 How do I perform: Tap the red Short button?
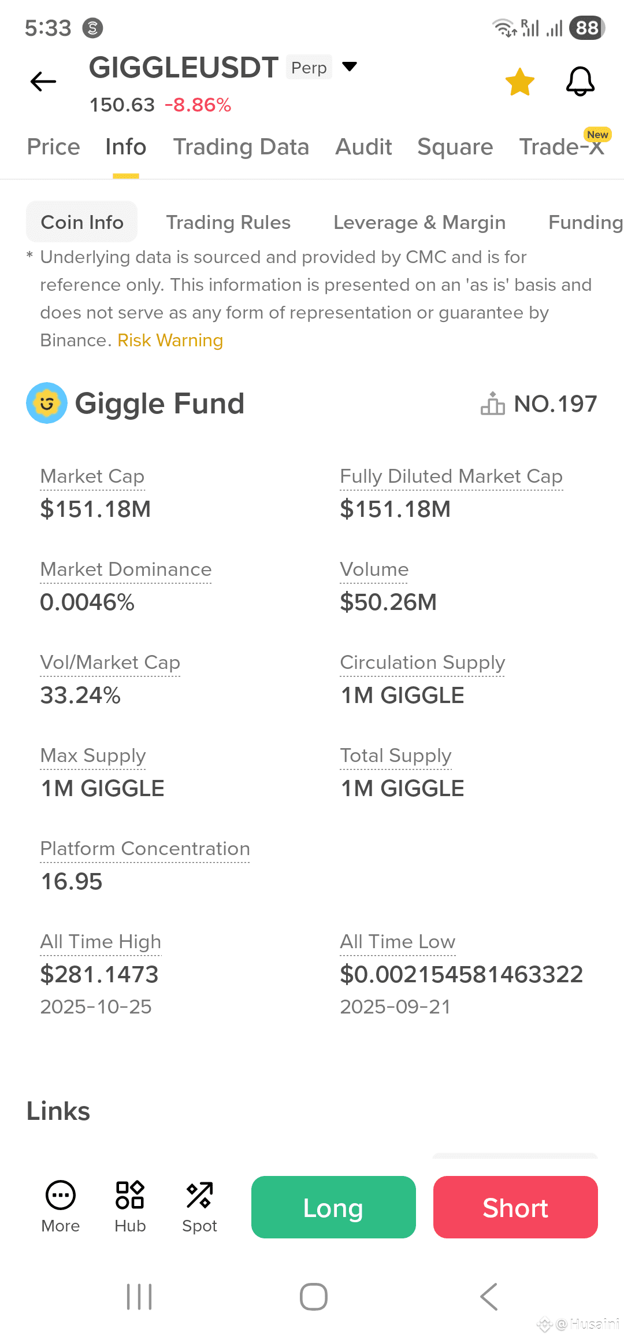tap(515, 1207)
